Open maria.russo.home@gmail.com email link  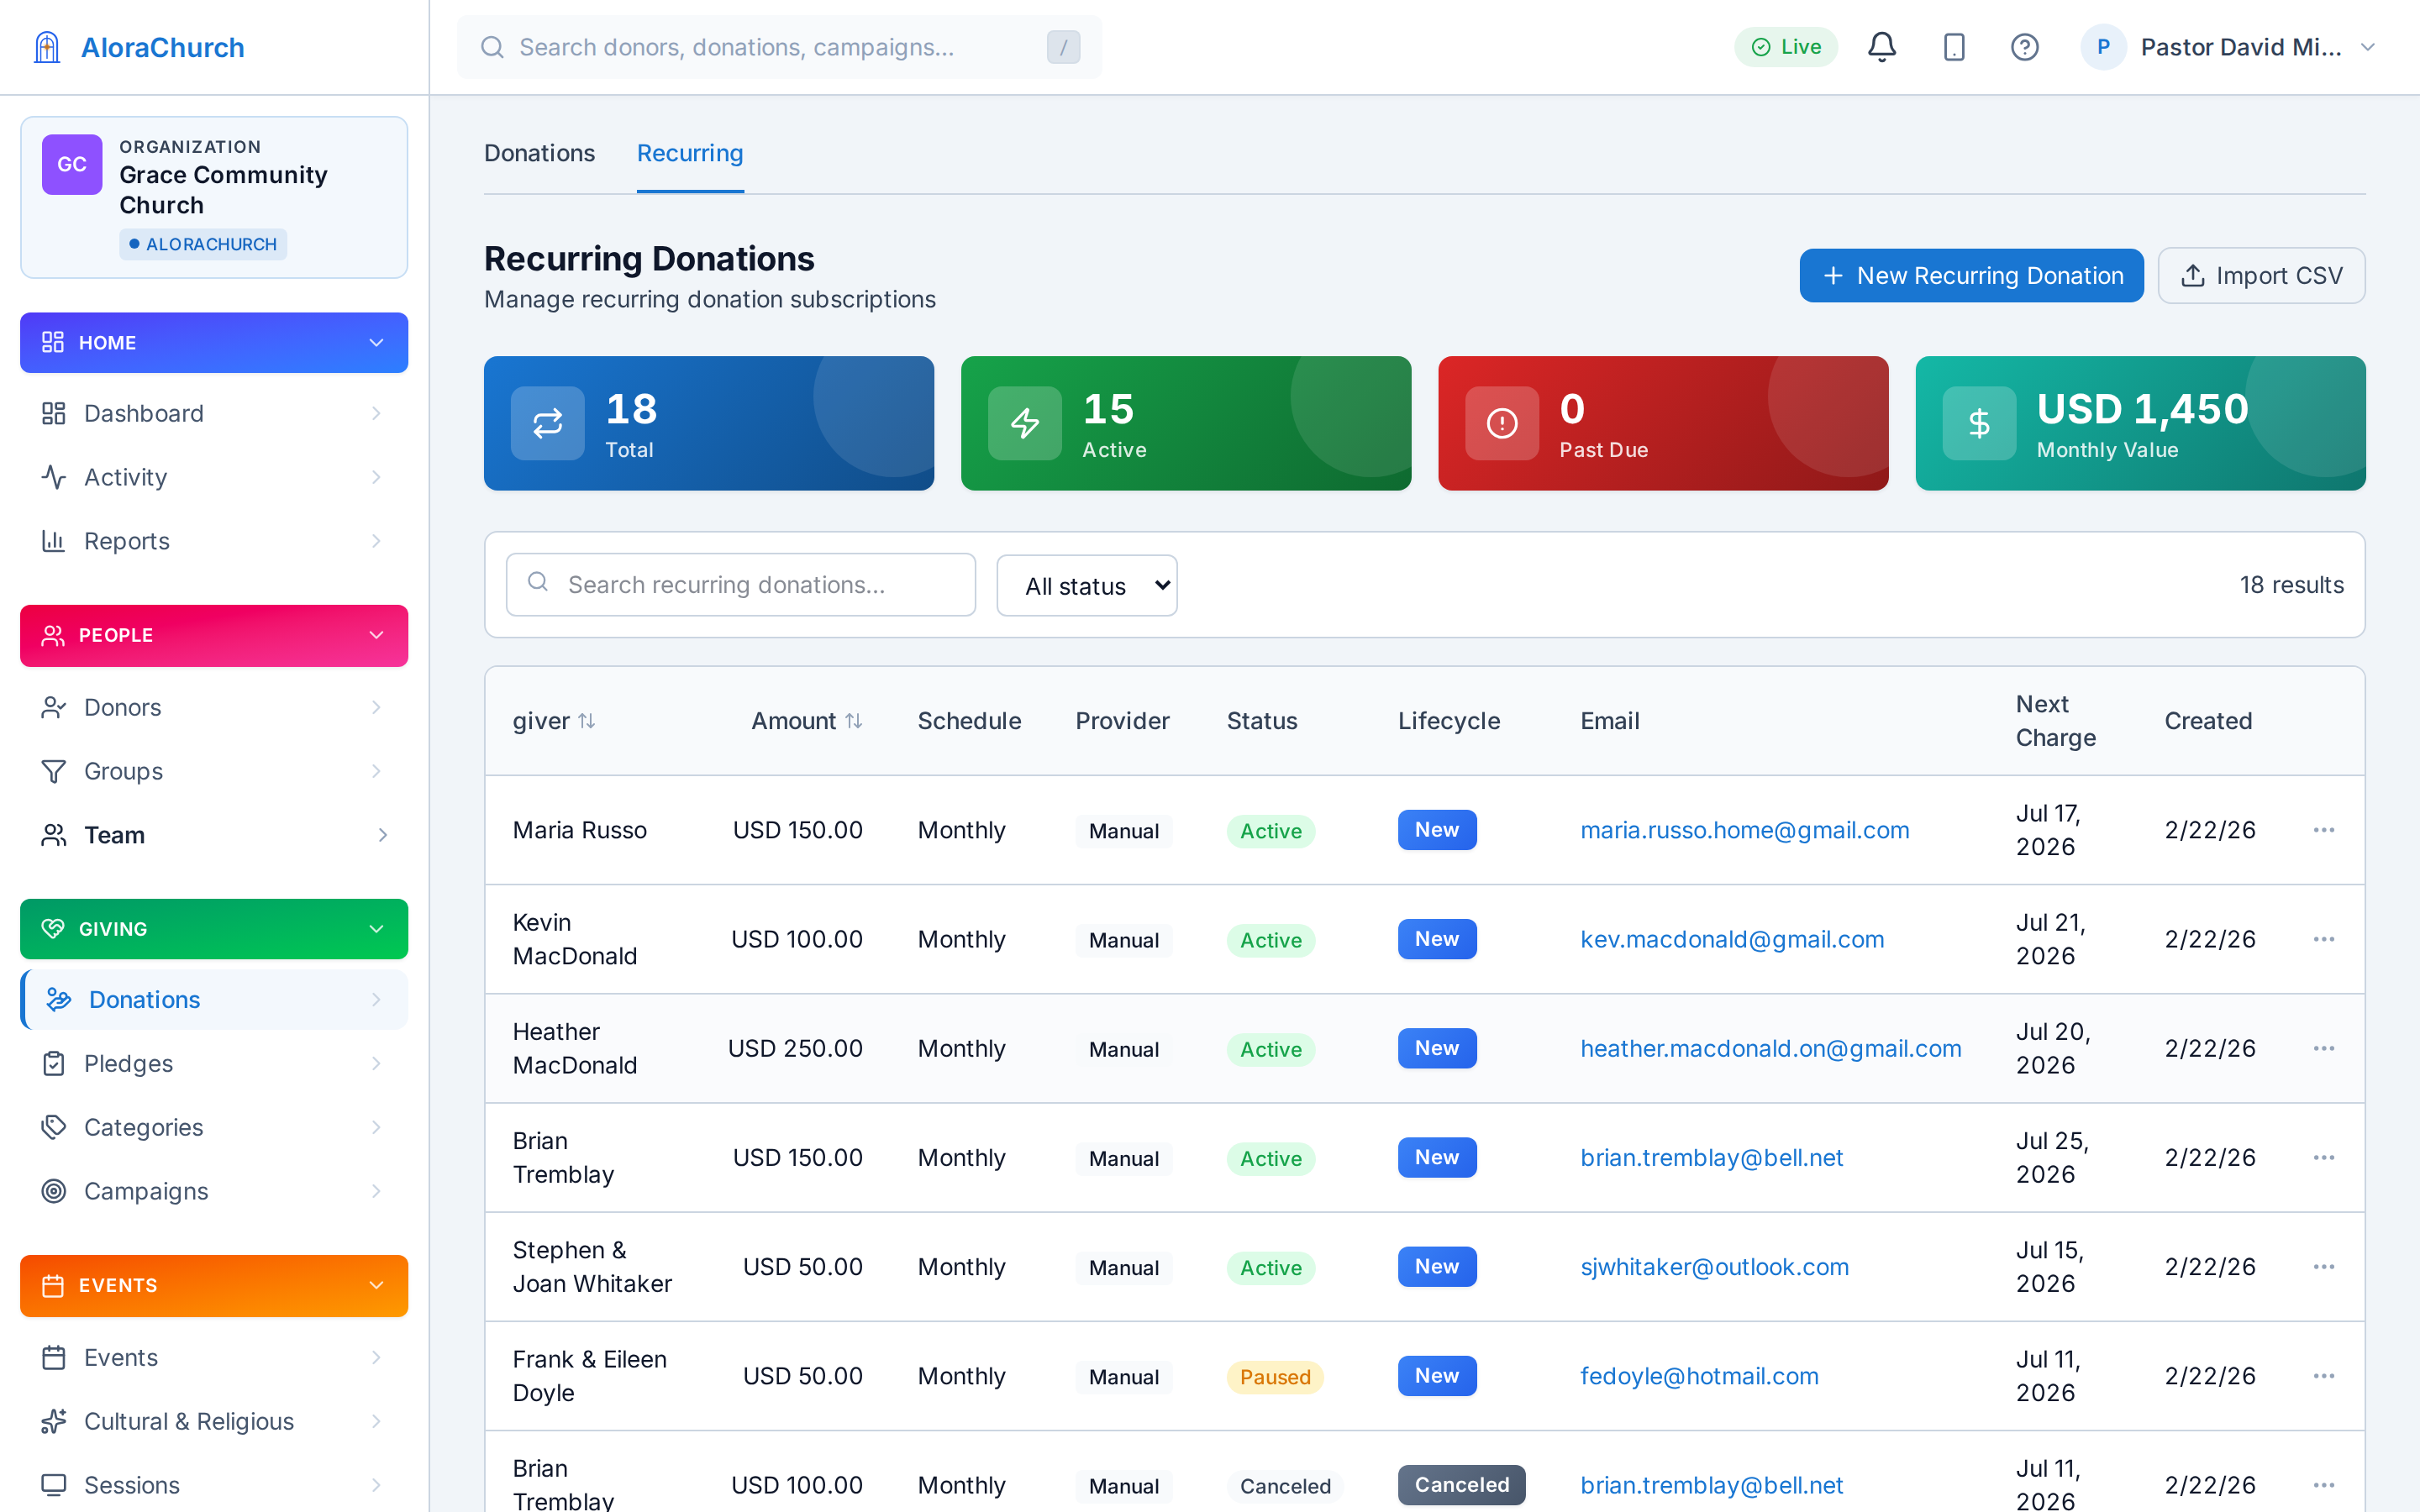click(1744, 830)
